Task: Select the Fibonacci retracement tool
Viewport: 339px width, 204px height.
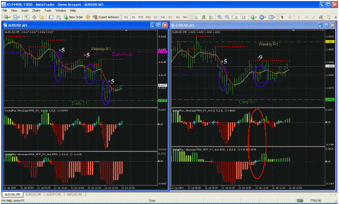Action: pos(328,17)
